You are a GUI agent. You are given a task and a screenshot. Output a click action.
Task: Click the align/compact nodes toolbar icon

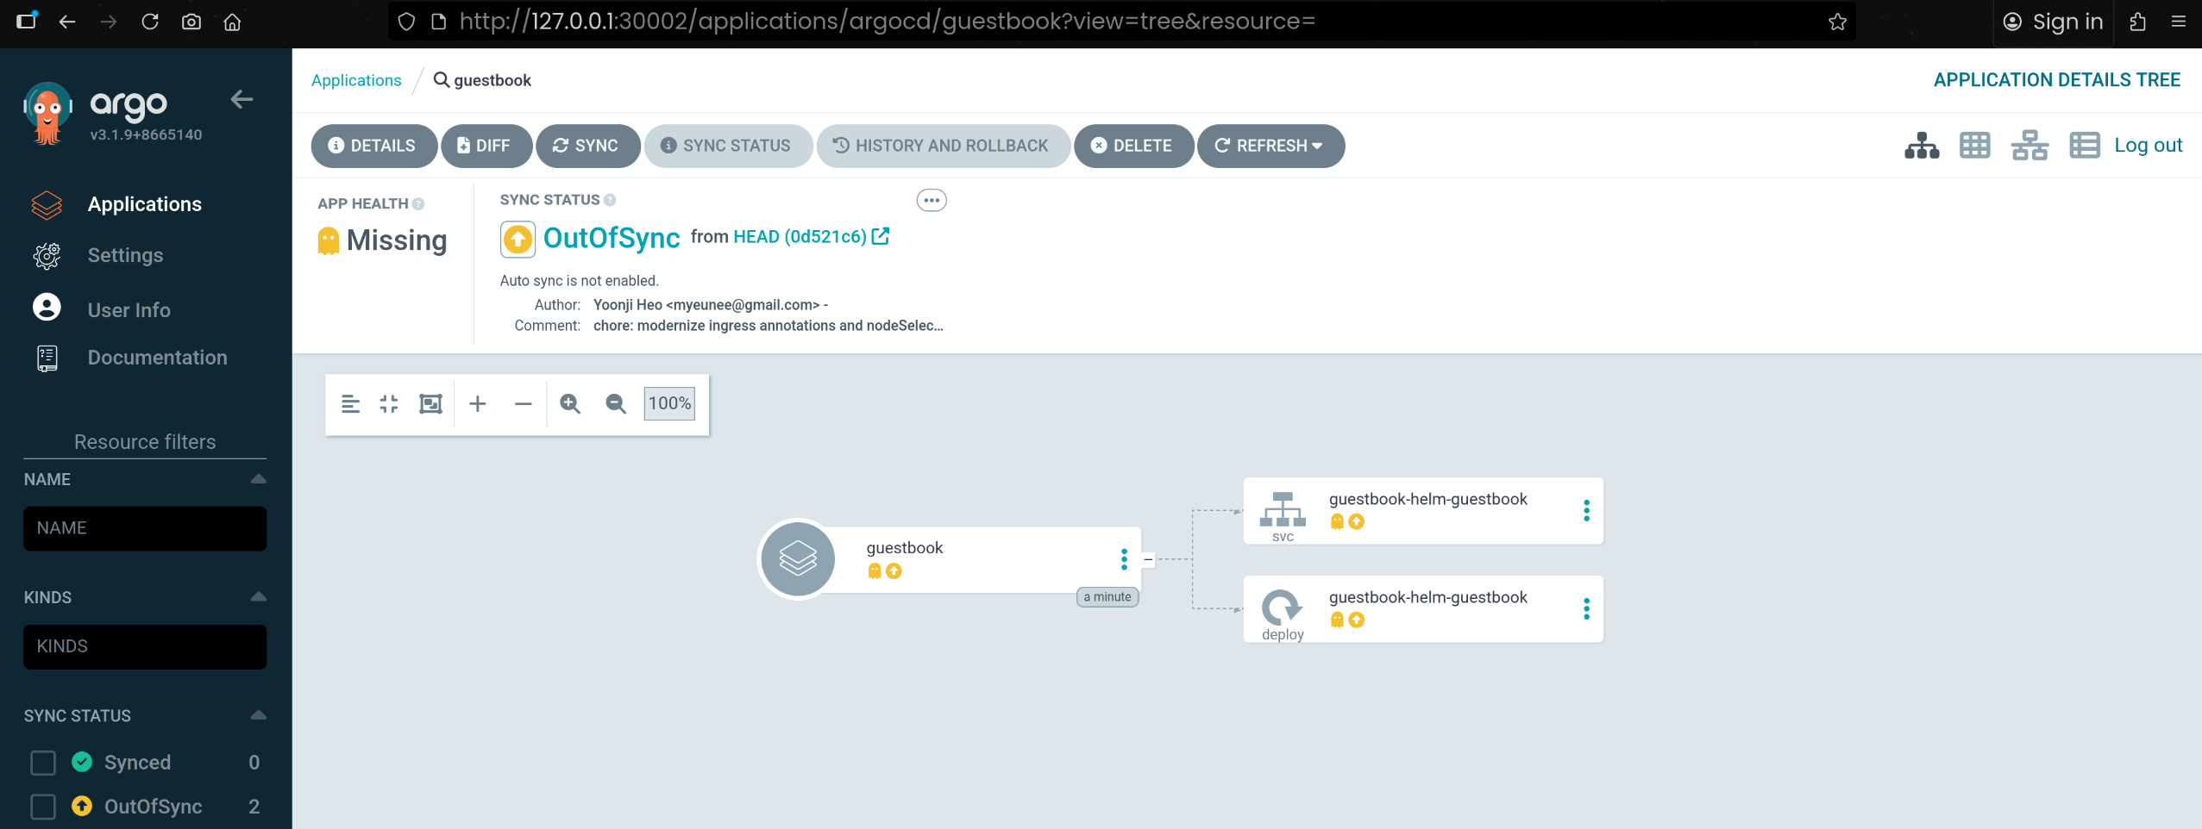click(x=350, y=403)
